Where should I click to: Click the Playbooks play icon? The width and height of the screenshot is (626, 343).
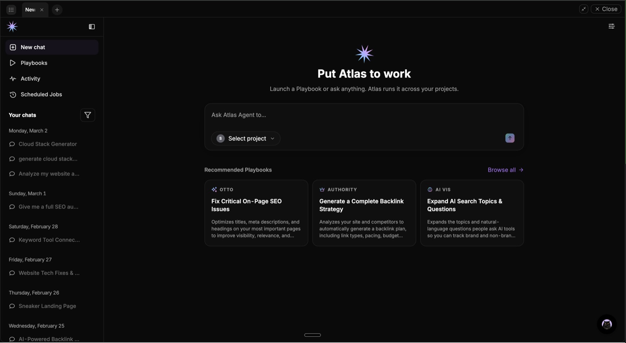pyautogui.click(x=13, y=63)
